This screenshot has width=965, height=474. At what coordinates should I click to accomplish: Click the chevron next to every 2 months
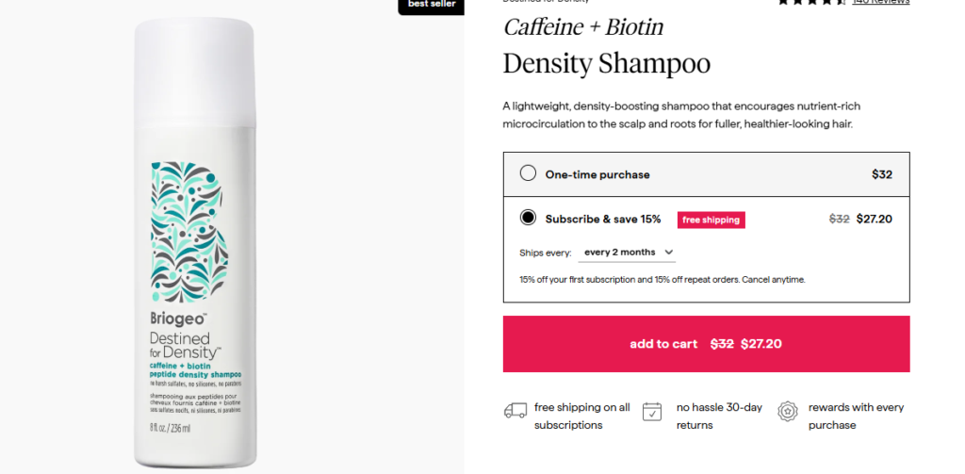click(669, 253)
